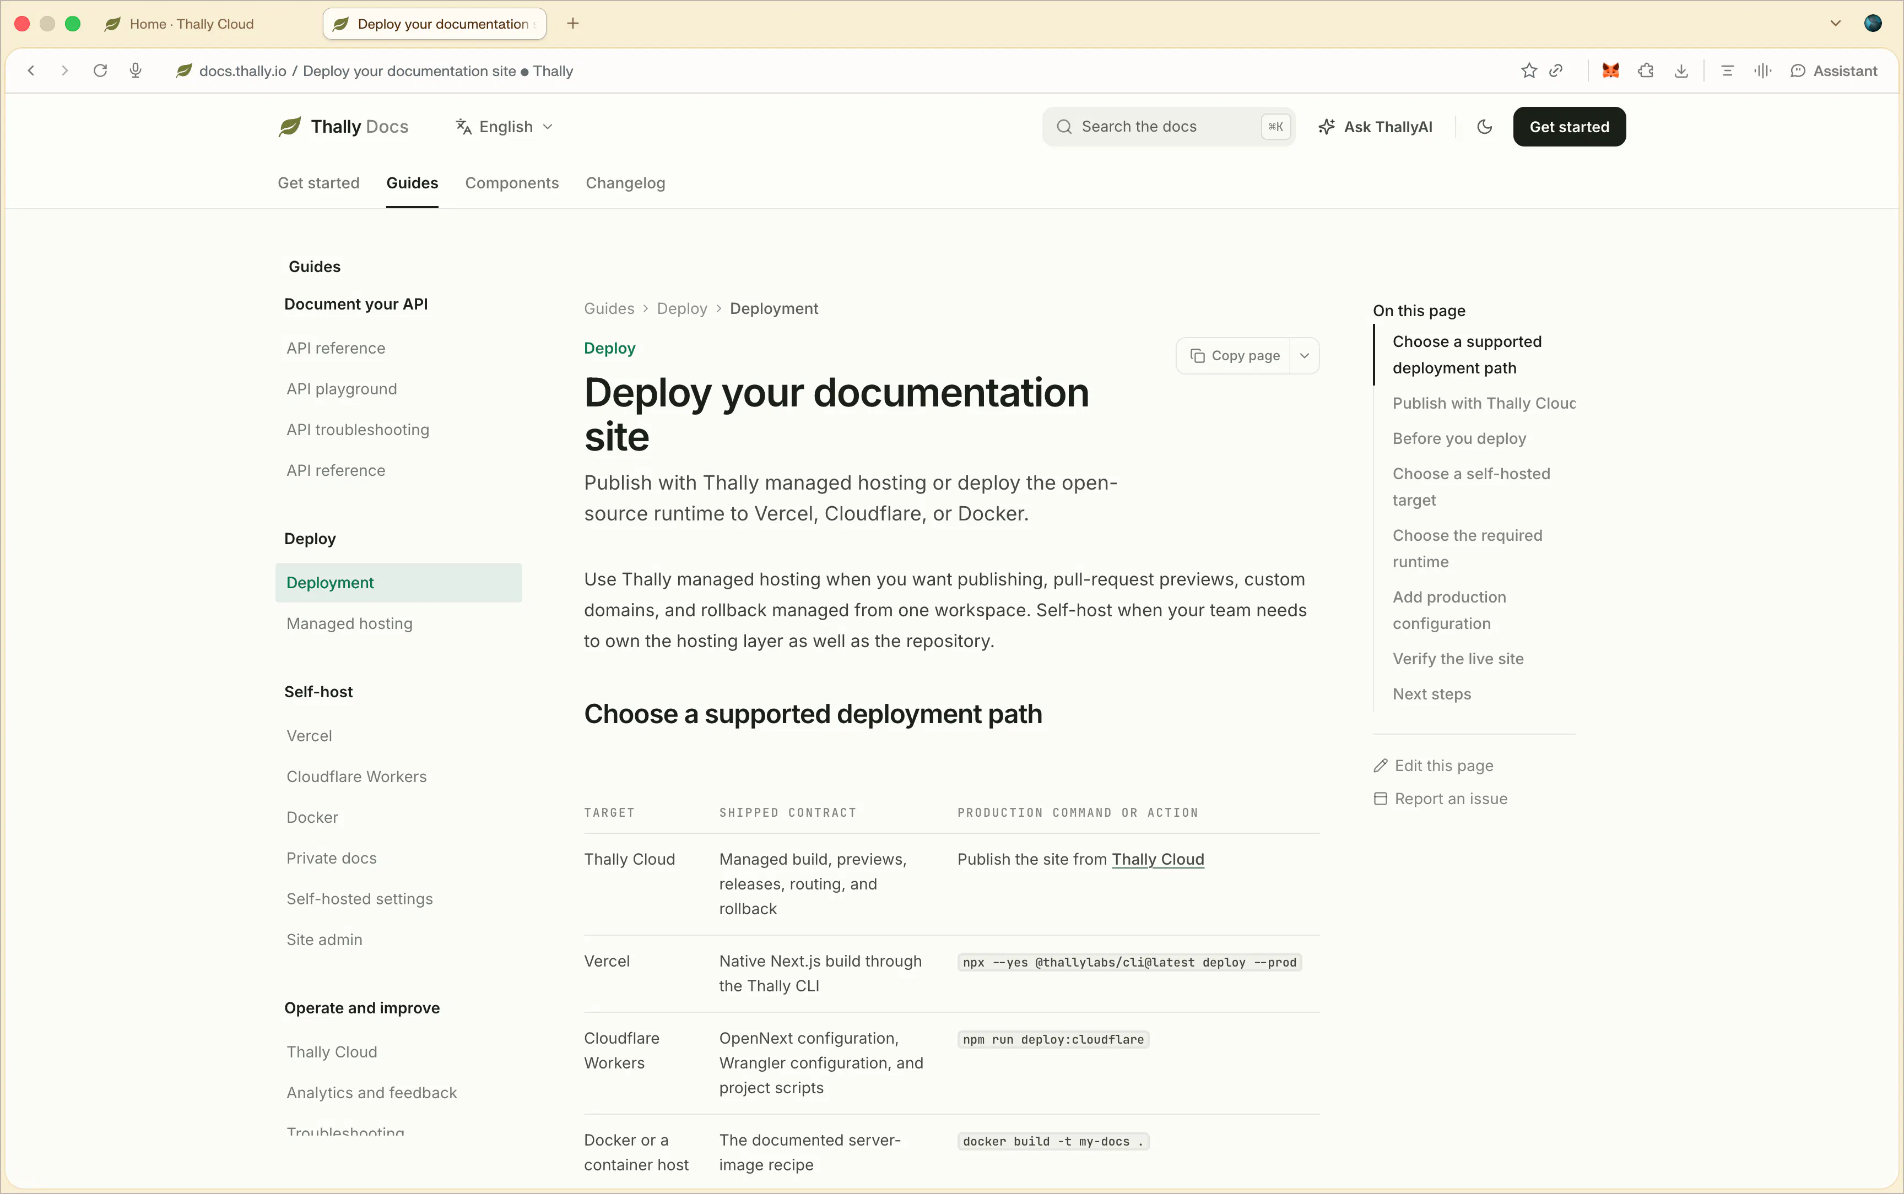Open Managed hosting in the sidebar
This screenshot has height=1194, width=1904.
click(x=349, y=624)
